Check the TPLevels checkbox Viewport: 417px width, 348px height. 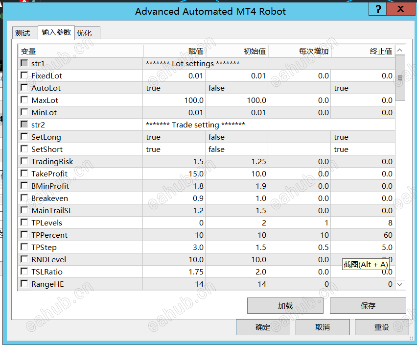pos(24,223)
